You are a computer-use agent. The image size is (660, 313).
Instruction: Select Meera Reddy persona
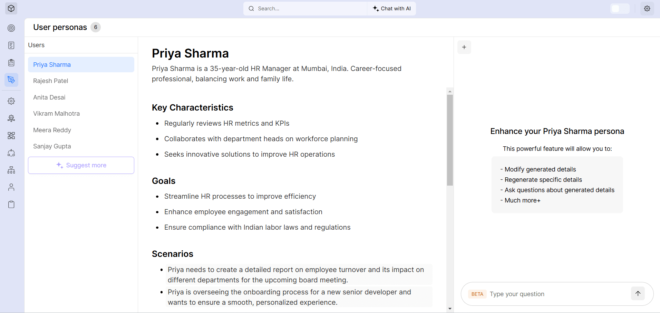(x=81, y=130)
